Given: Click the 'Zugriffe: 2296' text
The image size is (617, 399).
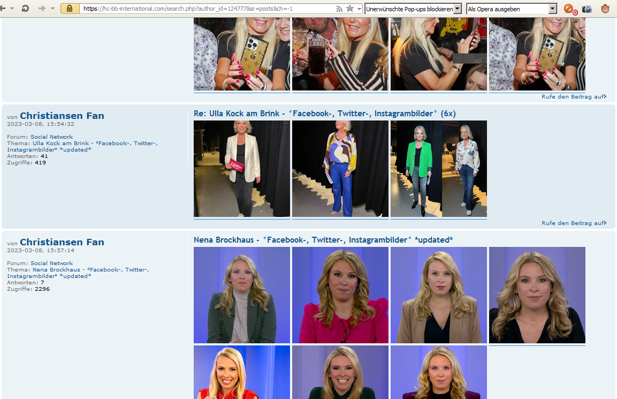Looking at the screenshot, I should coord(28,289).
